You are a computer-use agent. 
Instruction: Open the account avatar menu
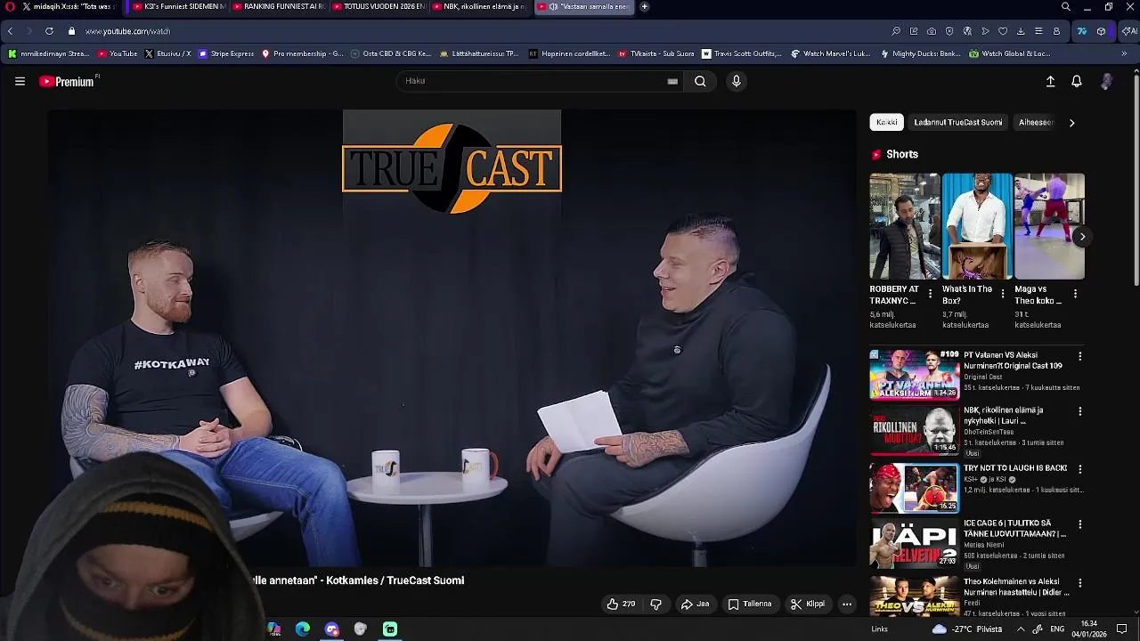[1106, 81]
